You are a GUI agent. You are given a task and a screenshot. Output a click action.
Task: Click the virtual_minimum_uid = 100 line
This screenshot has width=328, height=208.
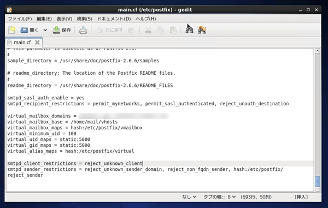click(x=42, y=133)
